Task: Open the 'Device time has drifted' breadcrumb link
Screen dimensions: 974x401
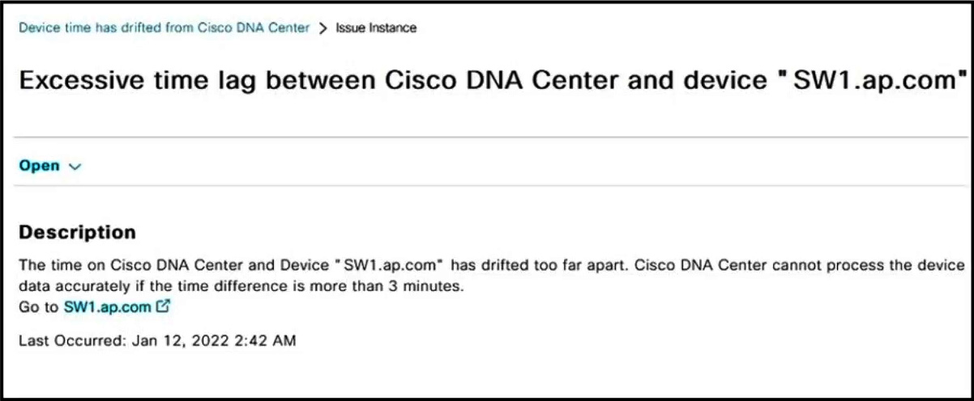Action: (x=164, y=27)
